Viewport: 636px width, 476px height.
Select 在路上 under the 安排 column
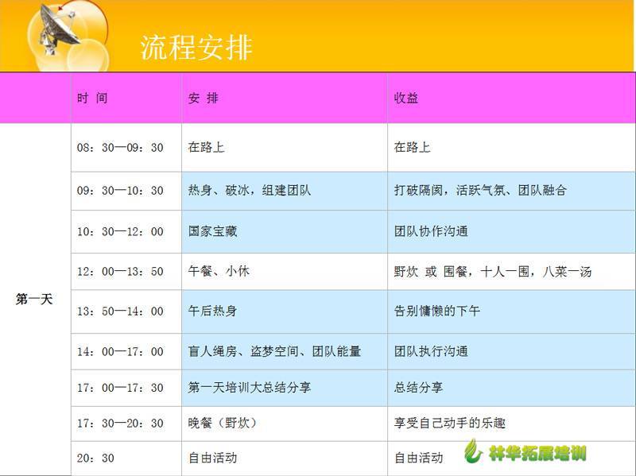pyautogui.click(x=285, y=148)
